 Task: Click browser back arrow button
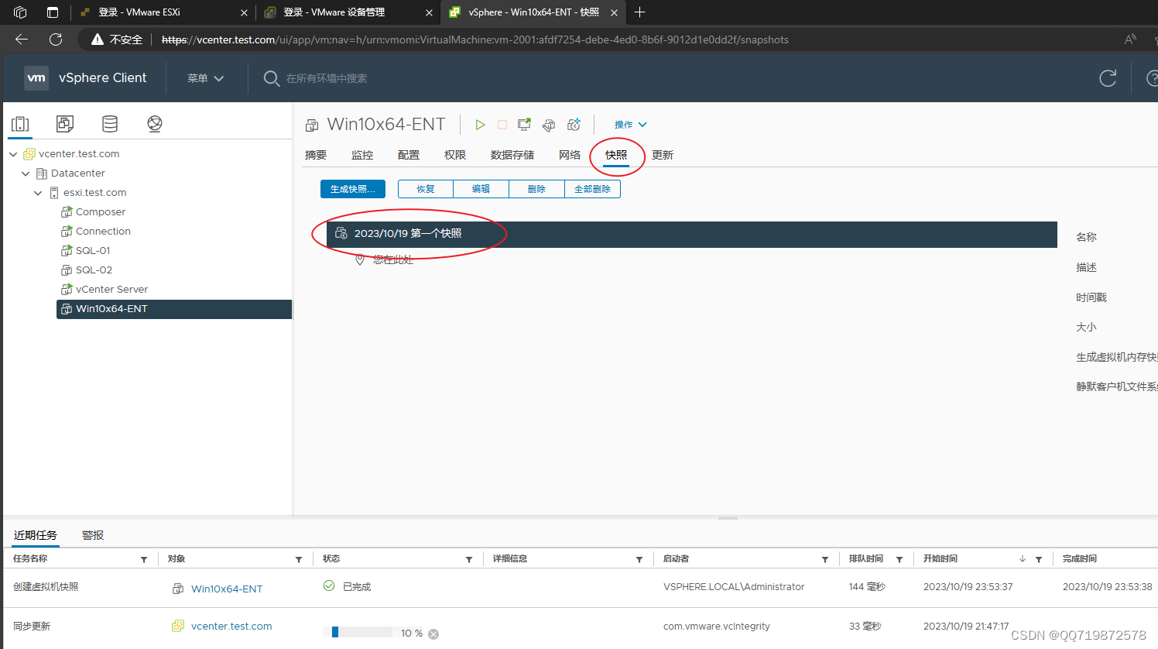pos(22,39)
